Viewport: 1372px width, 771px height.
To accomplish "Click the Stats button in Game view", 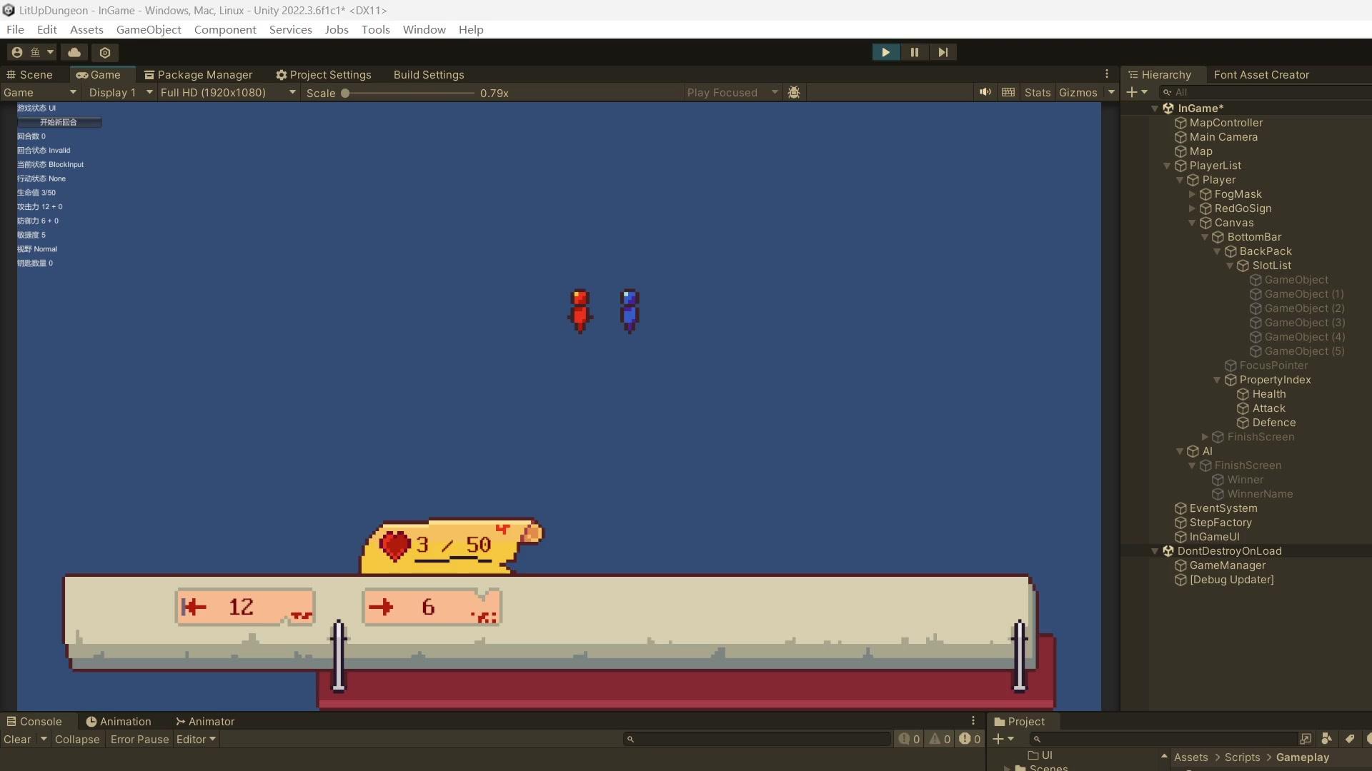I will tap(1037, 91).
